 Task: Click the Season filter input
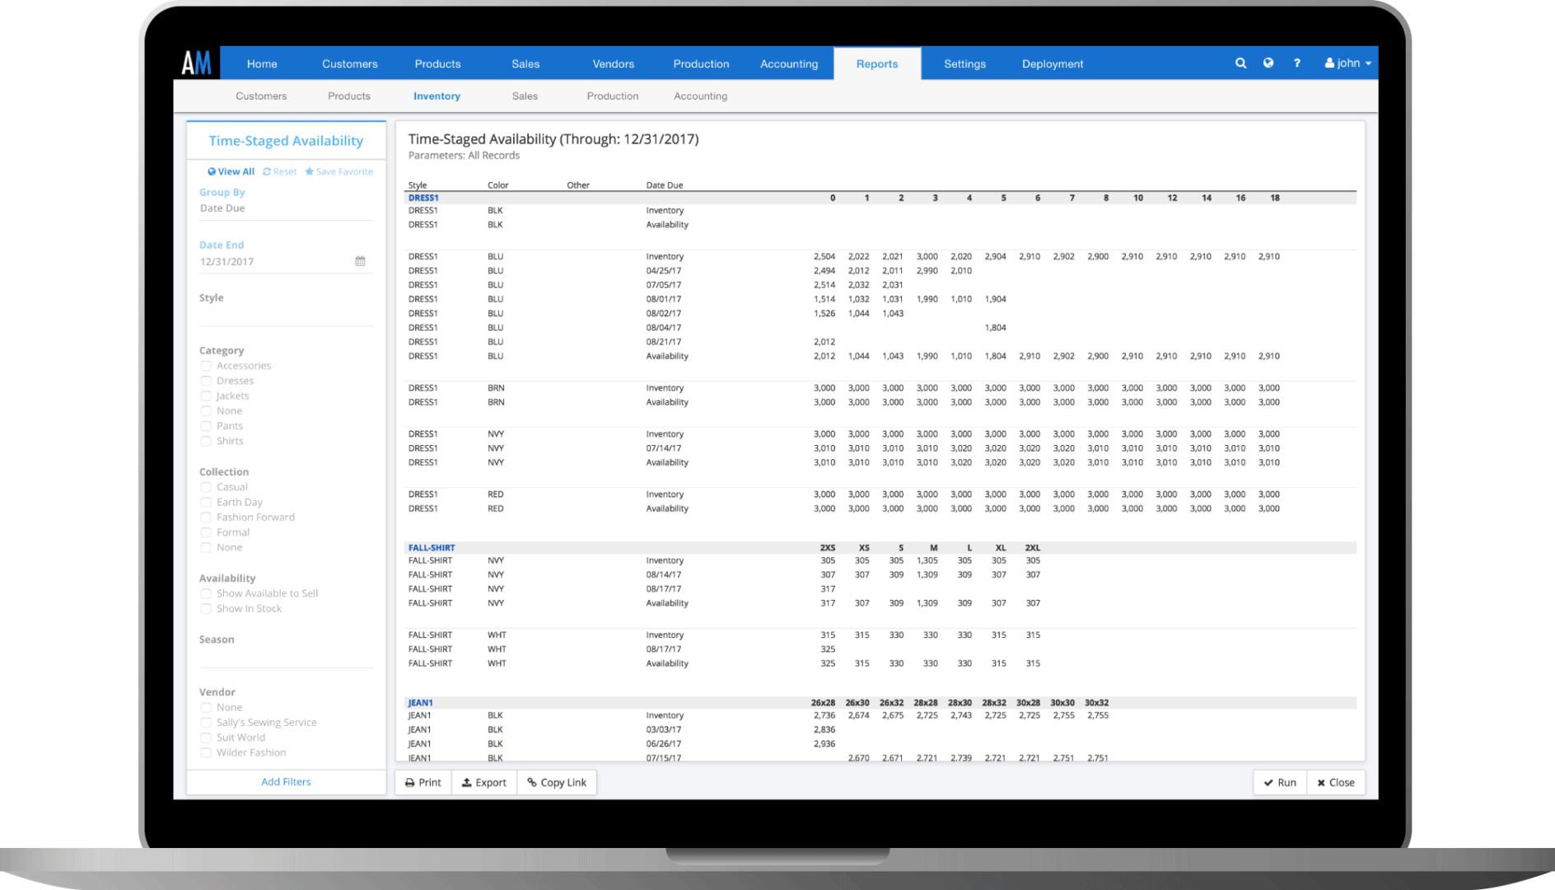286,657
